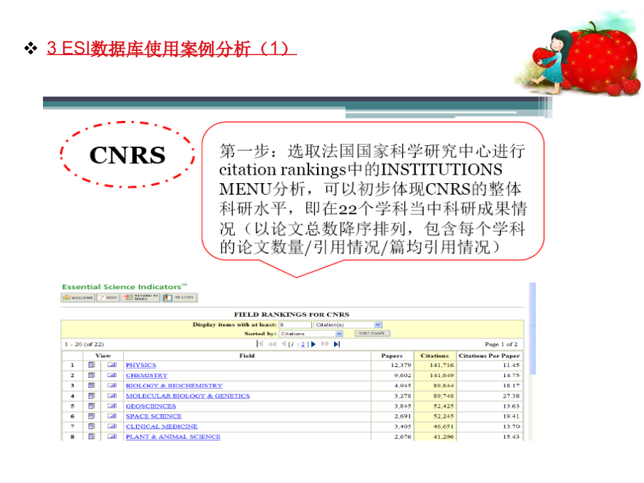
Task: Expand the Sorted by Citations dropdown
Action: click(x=339, y=333)
